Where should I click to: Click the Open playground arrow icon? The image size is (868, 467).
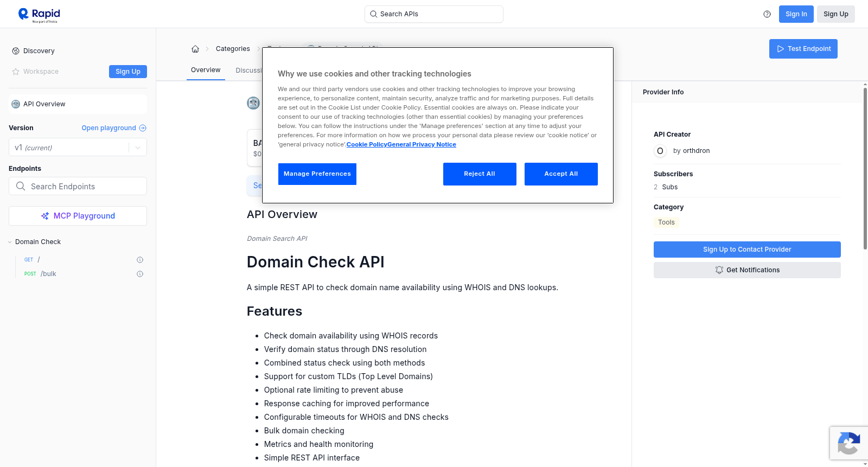coord(143,128)
